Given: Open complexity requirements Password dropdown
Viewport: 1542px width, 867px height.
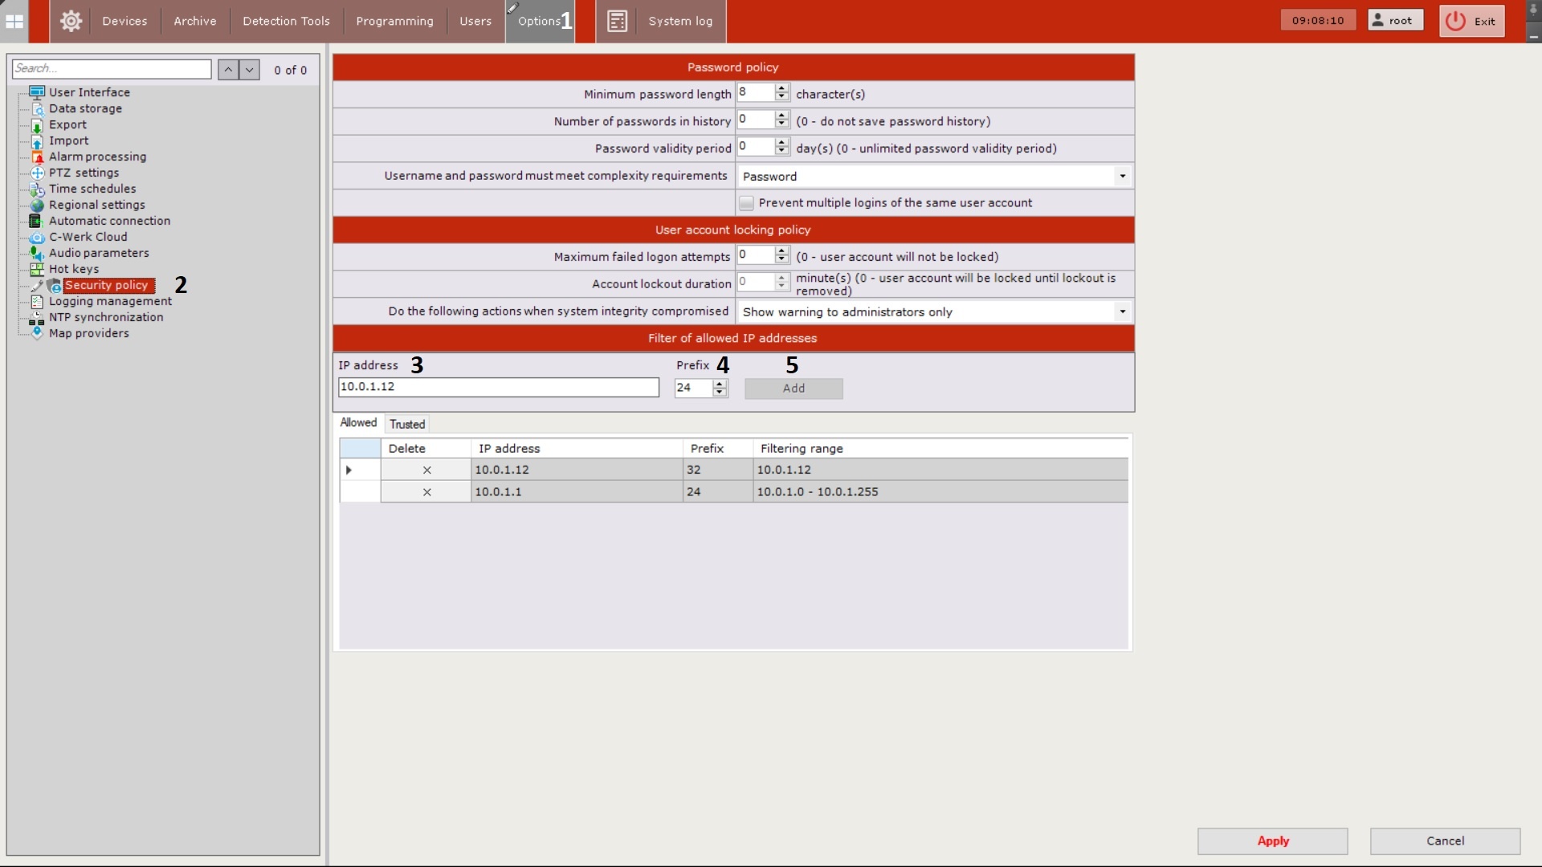Looking at the screenshot, I should pyautogui.click(x=1122, y=176).
